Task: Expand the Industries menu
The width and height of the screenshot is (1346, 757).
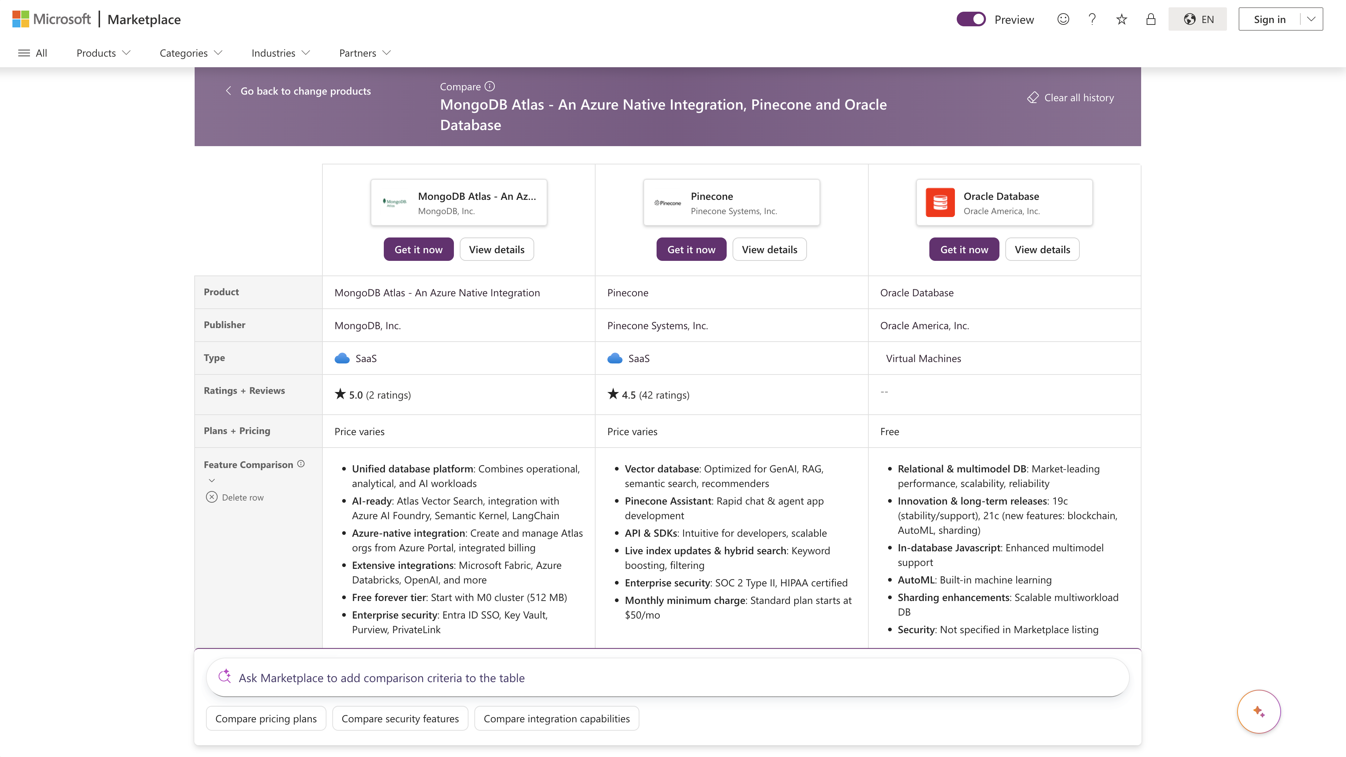Action: tap(281, 53)
